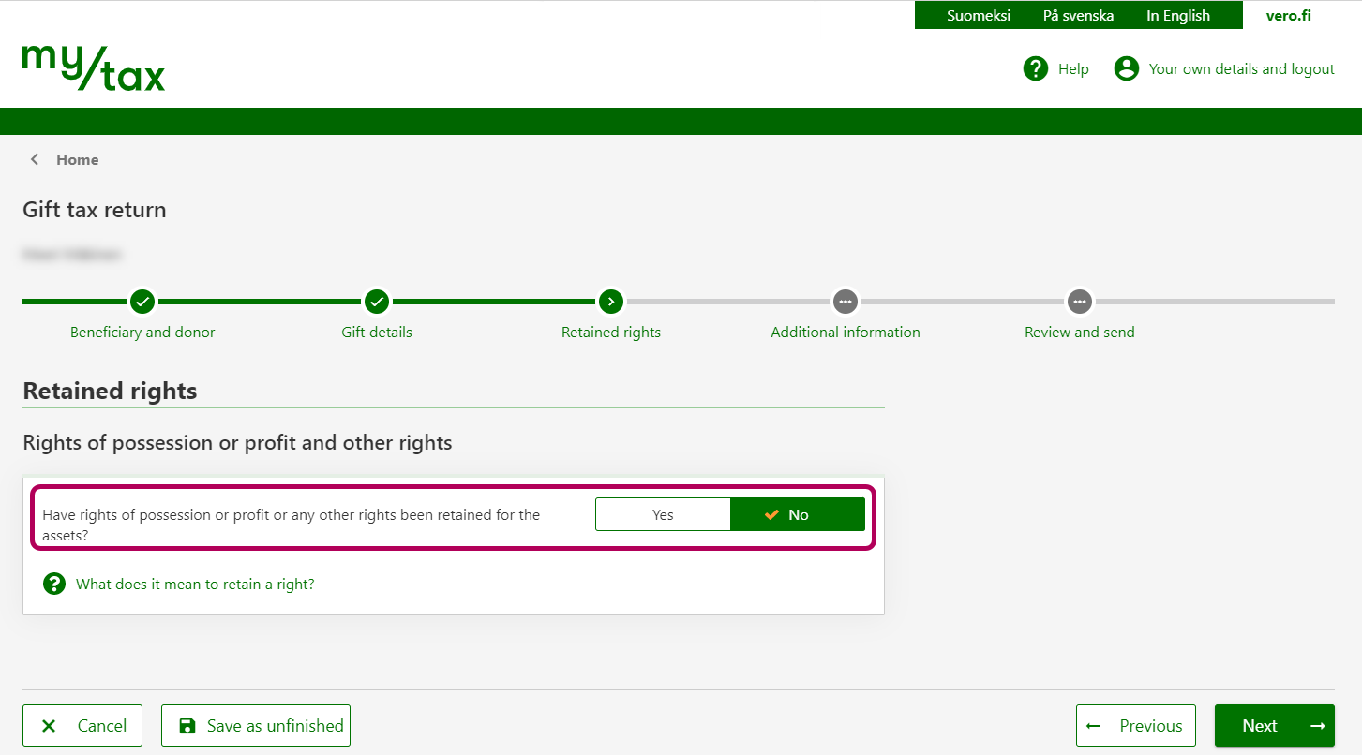
Task: Cancel the gift tax return
Action: (82, 726)
